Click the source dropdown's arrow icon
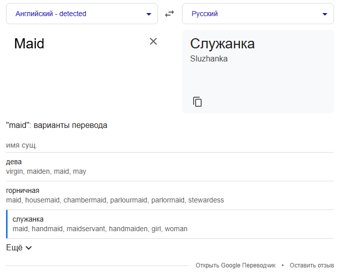The height and width of the screenshot is (276, 346). point(149,14)
